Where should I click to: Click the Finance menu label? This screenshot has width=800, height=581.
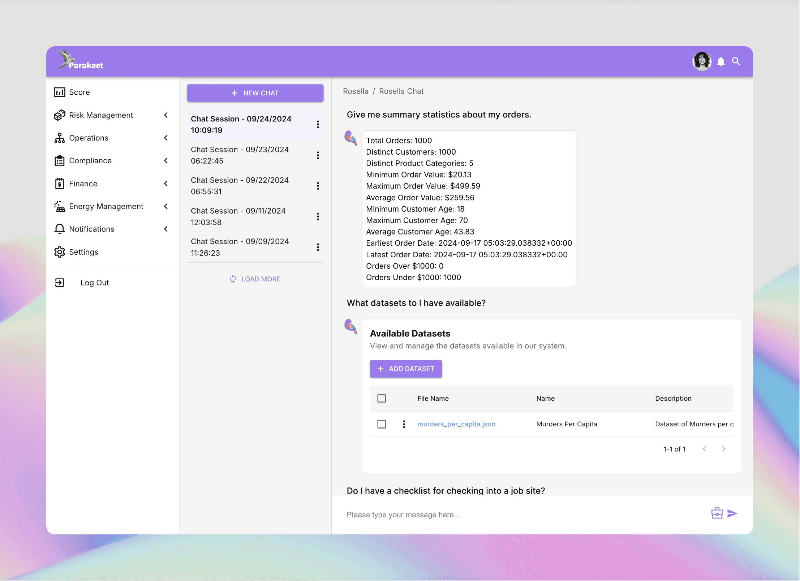(83, 184)
